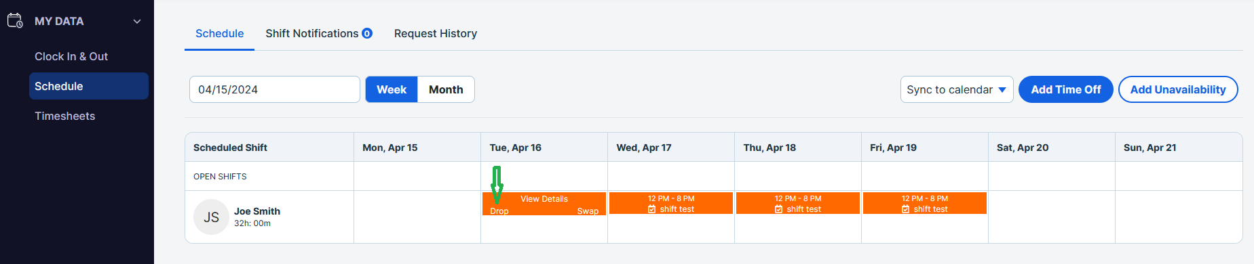The height and width of the screenshot is (264, 1254).
Task: Click Drop on the Tuesday shift
Action: [x=499, y=211]
